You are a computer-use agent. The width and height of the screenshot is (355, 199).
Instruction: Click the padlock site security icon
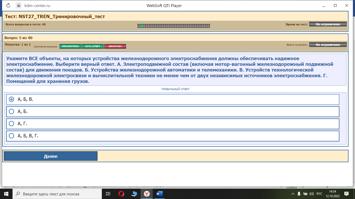(18, 5)
